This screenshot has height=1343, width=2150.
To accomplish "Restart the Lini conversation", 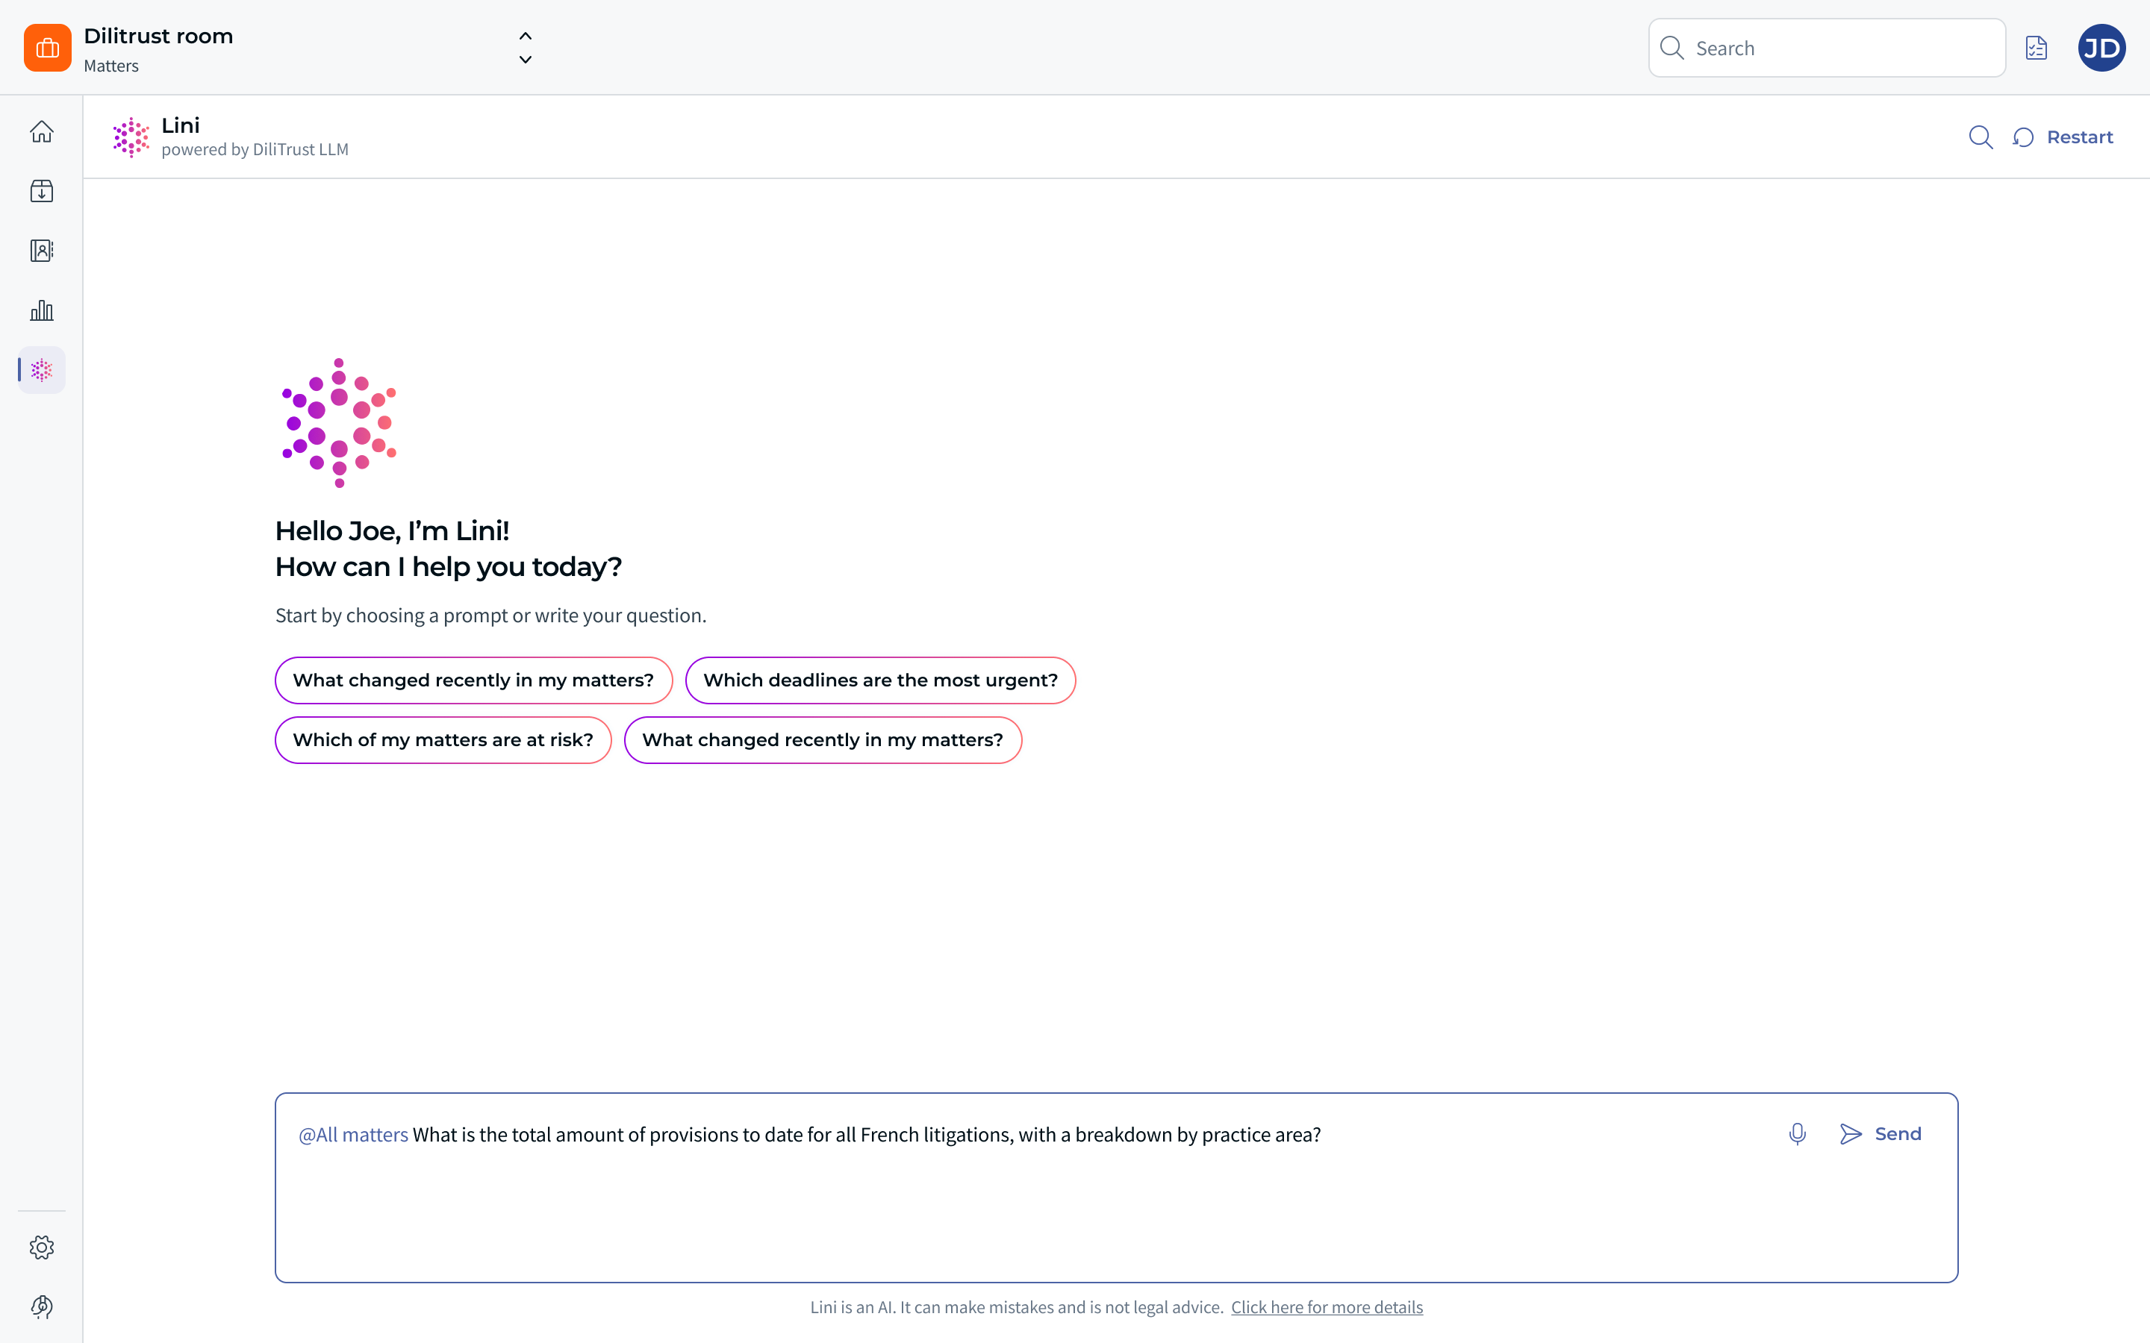I will click(x=2063, y=138).
